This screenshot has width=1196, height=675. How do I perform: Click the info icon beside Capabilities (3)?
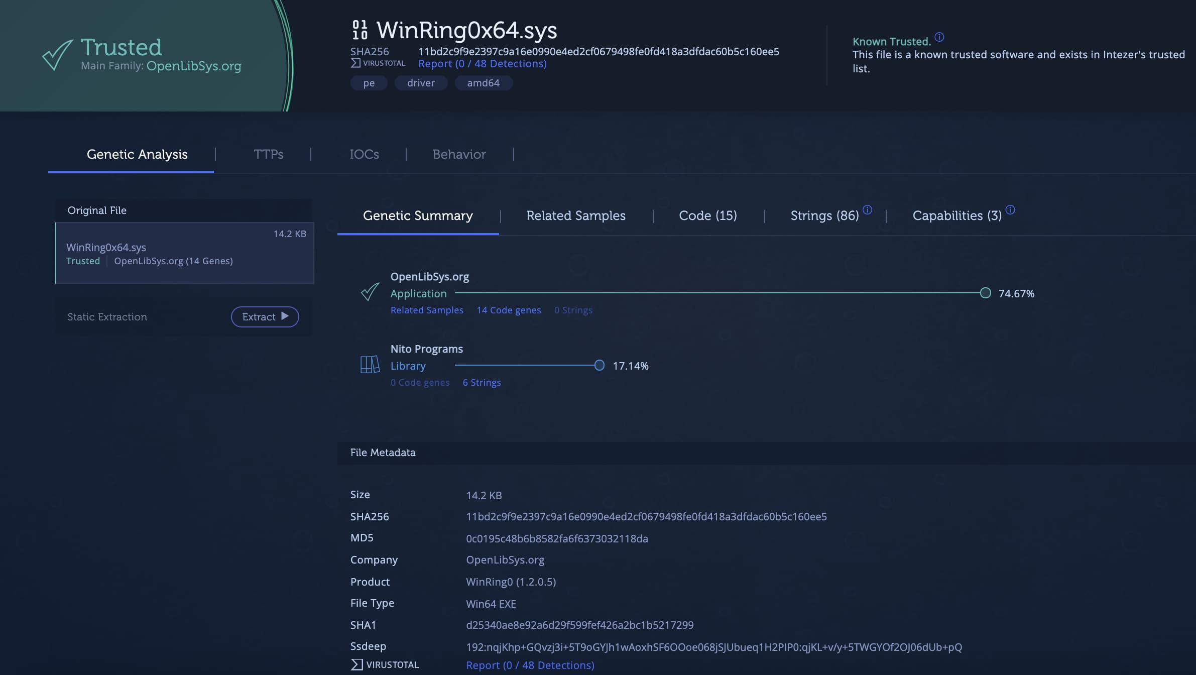click(1010, 210)
